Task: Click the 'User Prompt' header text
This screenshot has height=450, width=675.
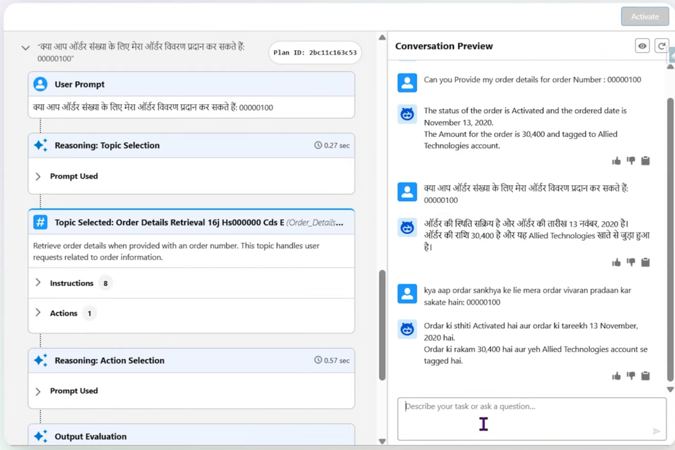Action: [x=79, y=84]
